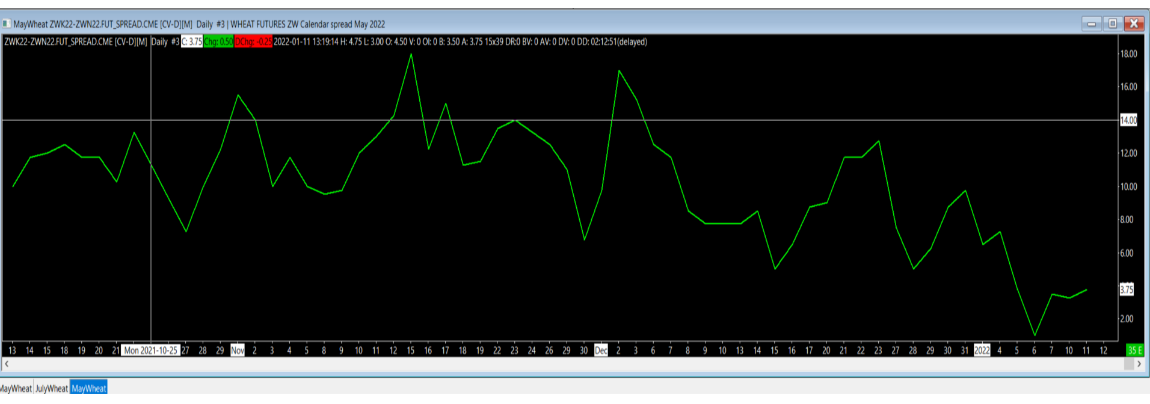The width and height of the screenshot is (1150, 404).
Task: Click the '18.00' price axis label
Action: [x=1128, y=54]
